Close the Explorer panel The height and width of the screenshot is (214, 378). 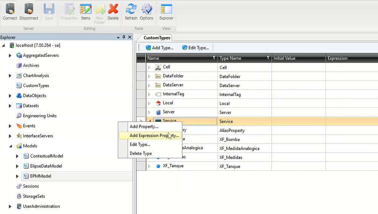pyautogui.click(x=130, y=37)
